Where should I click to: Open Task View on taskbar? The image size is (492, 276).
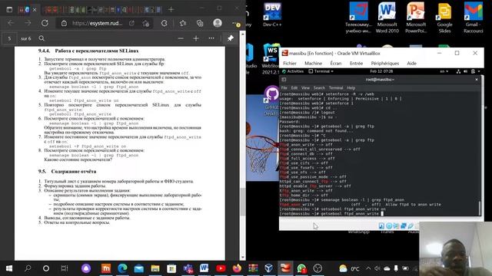(65, 268)
